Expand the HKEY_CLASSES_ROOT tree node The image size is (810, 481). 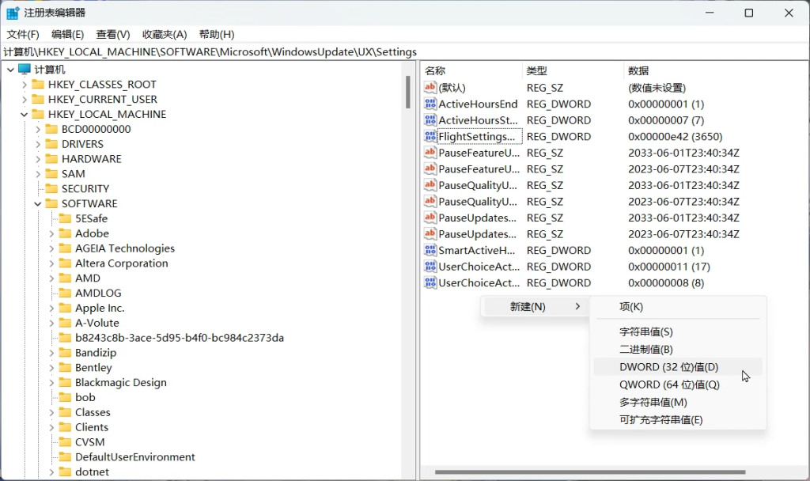point(25,85)
